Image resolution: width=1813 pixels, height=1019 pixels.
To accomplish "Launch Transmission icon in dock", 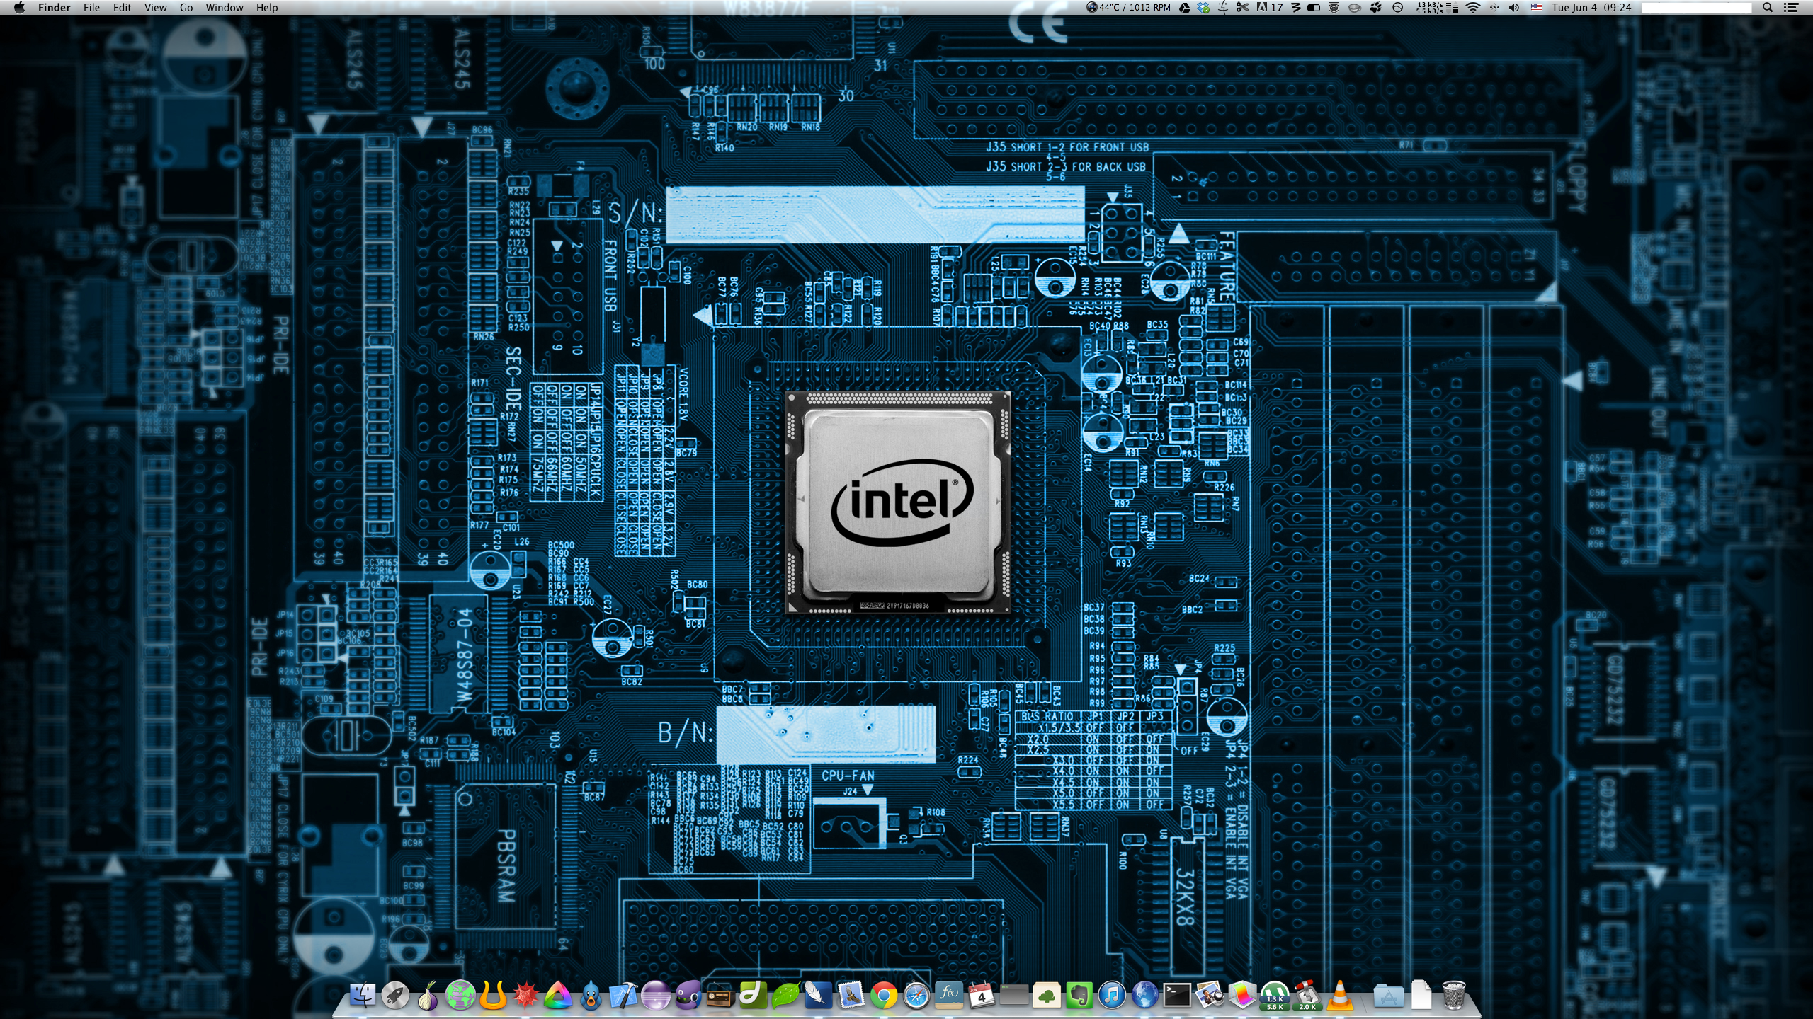I will 1307,995.
